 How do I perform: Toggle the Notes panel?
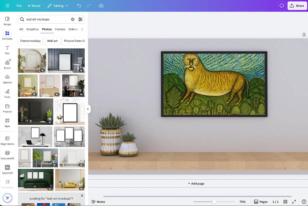click(x=98, y=202)
